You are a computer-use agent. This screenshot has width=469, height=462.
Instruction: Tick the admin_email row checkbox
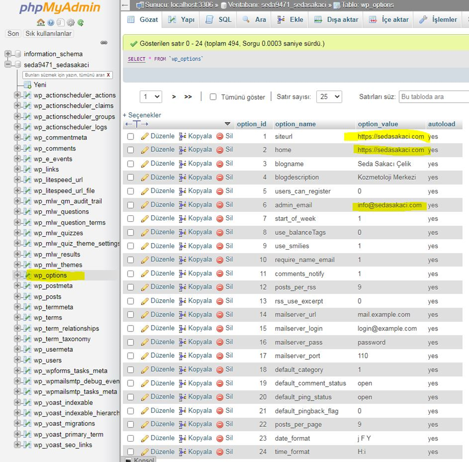tap(131, 205)
